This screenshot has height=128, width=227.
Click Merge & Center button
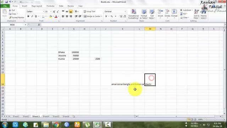coord(92,16)
